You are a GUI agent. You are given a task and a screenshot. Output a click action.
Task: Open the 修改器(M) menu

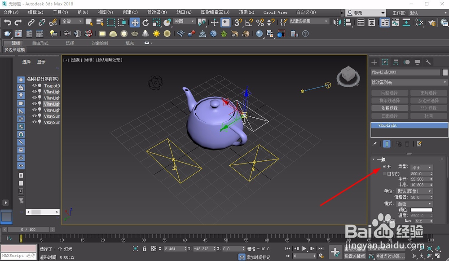(x=157, y=12)
